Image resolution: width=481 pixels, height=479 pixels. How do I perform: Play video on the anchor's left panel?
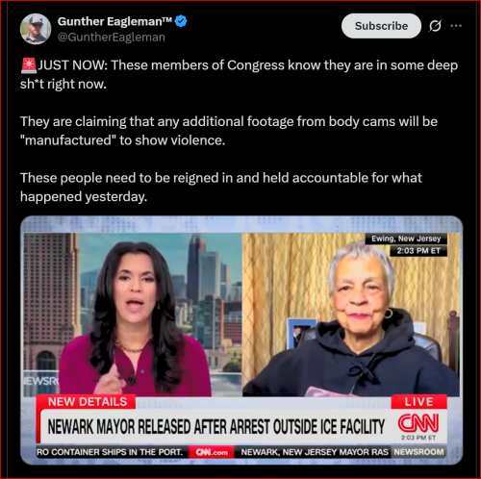pos(133,315)
